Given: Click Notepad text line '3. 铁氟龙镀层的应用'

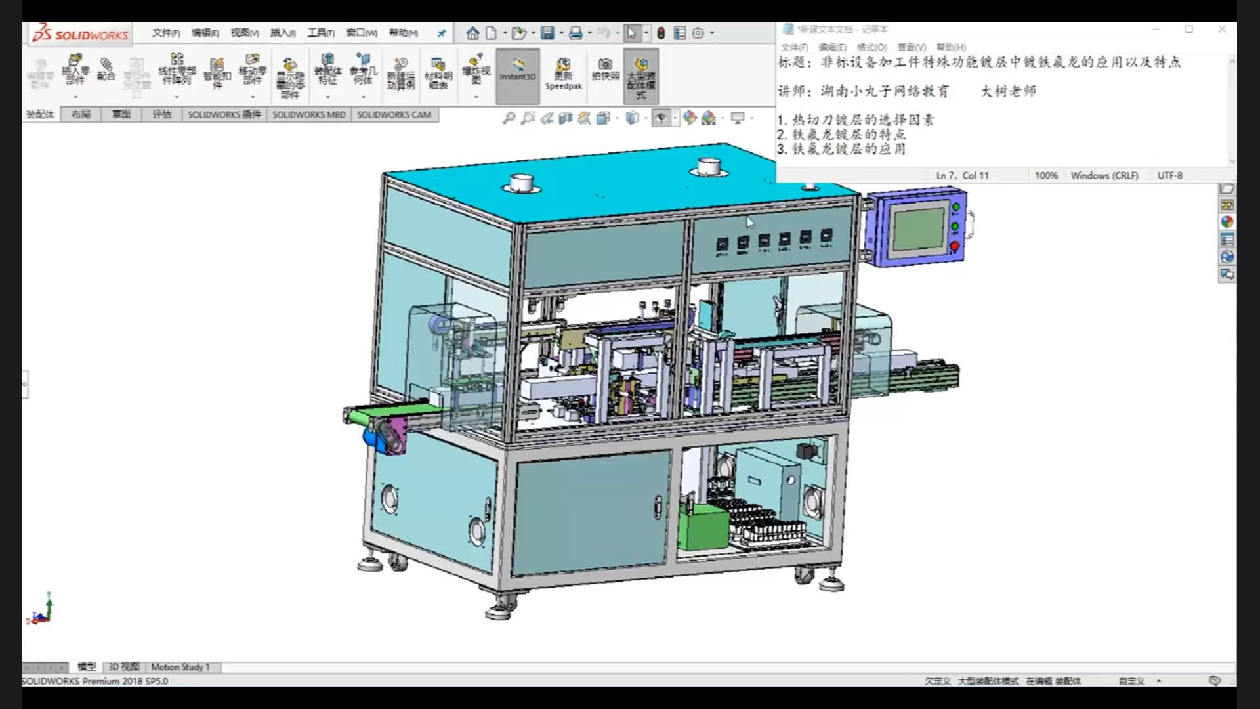Looking at the screenshot, I should coord(841,149).
